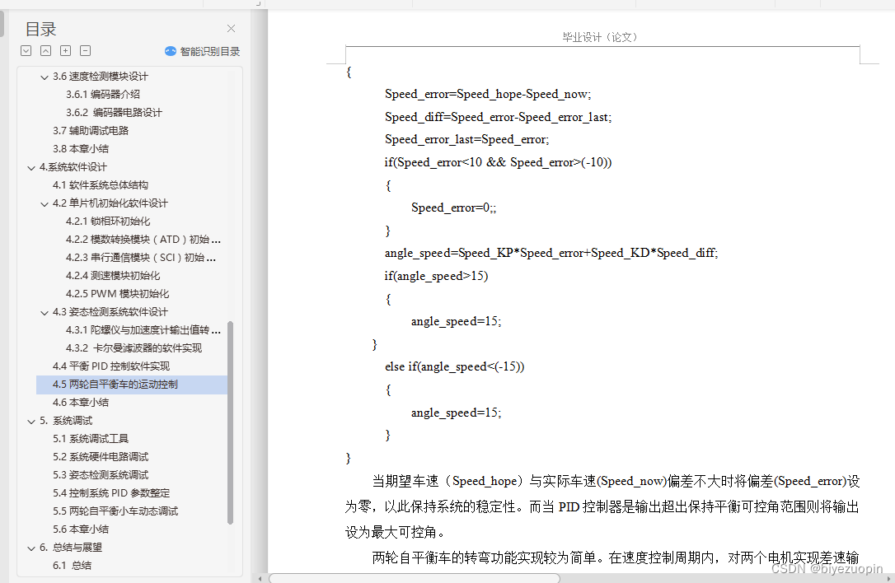Open 4.3.1 陀螺仪与加速度计 entry
The height and width of the screenshot is (583, 895).
point(143,330)
